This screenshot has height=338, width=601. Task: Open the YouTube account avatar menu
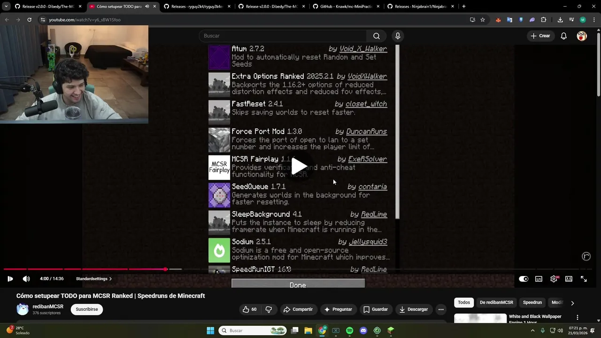[x=582, y=36]
